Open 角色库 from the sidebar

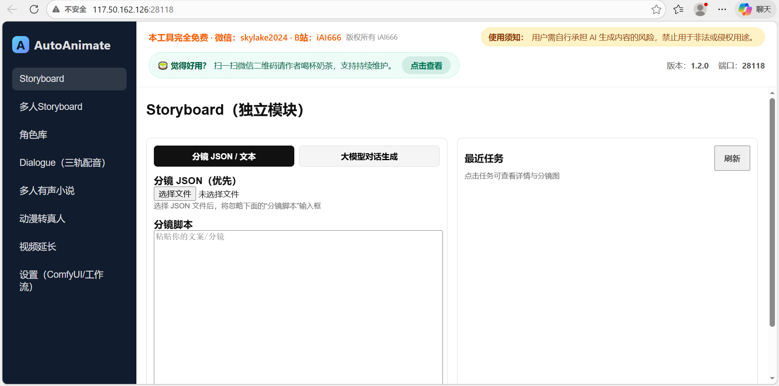(33, 135)
